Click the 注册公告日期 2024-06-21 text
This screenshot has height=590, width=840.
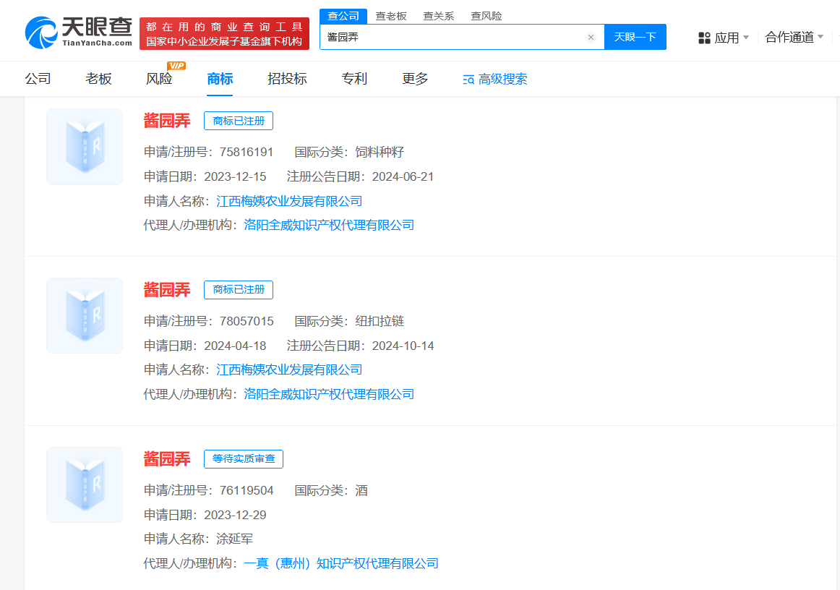360,176
